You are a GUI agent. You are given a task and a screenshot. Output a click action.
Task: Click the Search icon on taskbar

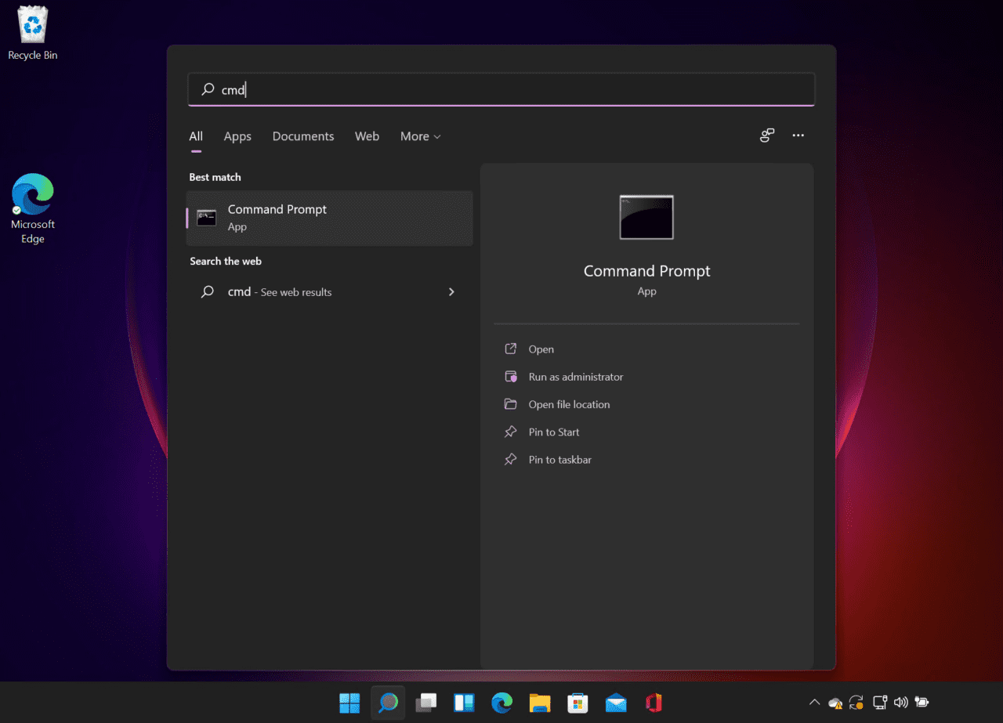[388, 703]
